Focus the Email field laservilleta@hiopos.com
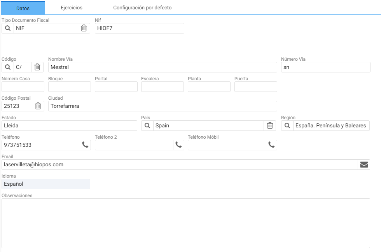Image resolution: width=381 pixels, height=252 pixels. tap(180, 165)
